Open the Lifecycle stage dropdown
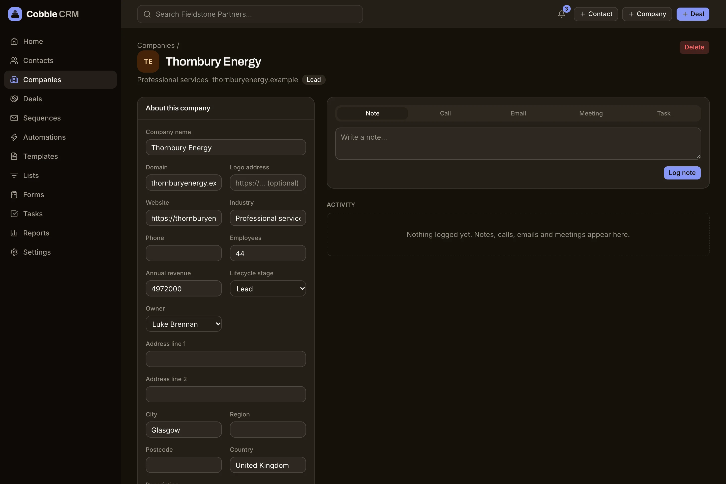The height and width of the screenshot is (484, 726). 268,288
